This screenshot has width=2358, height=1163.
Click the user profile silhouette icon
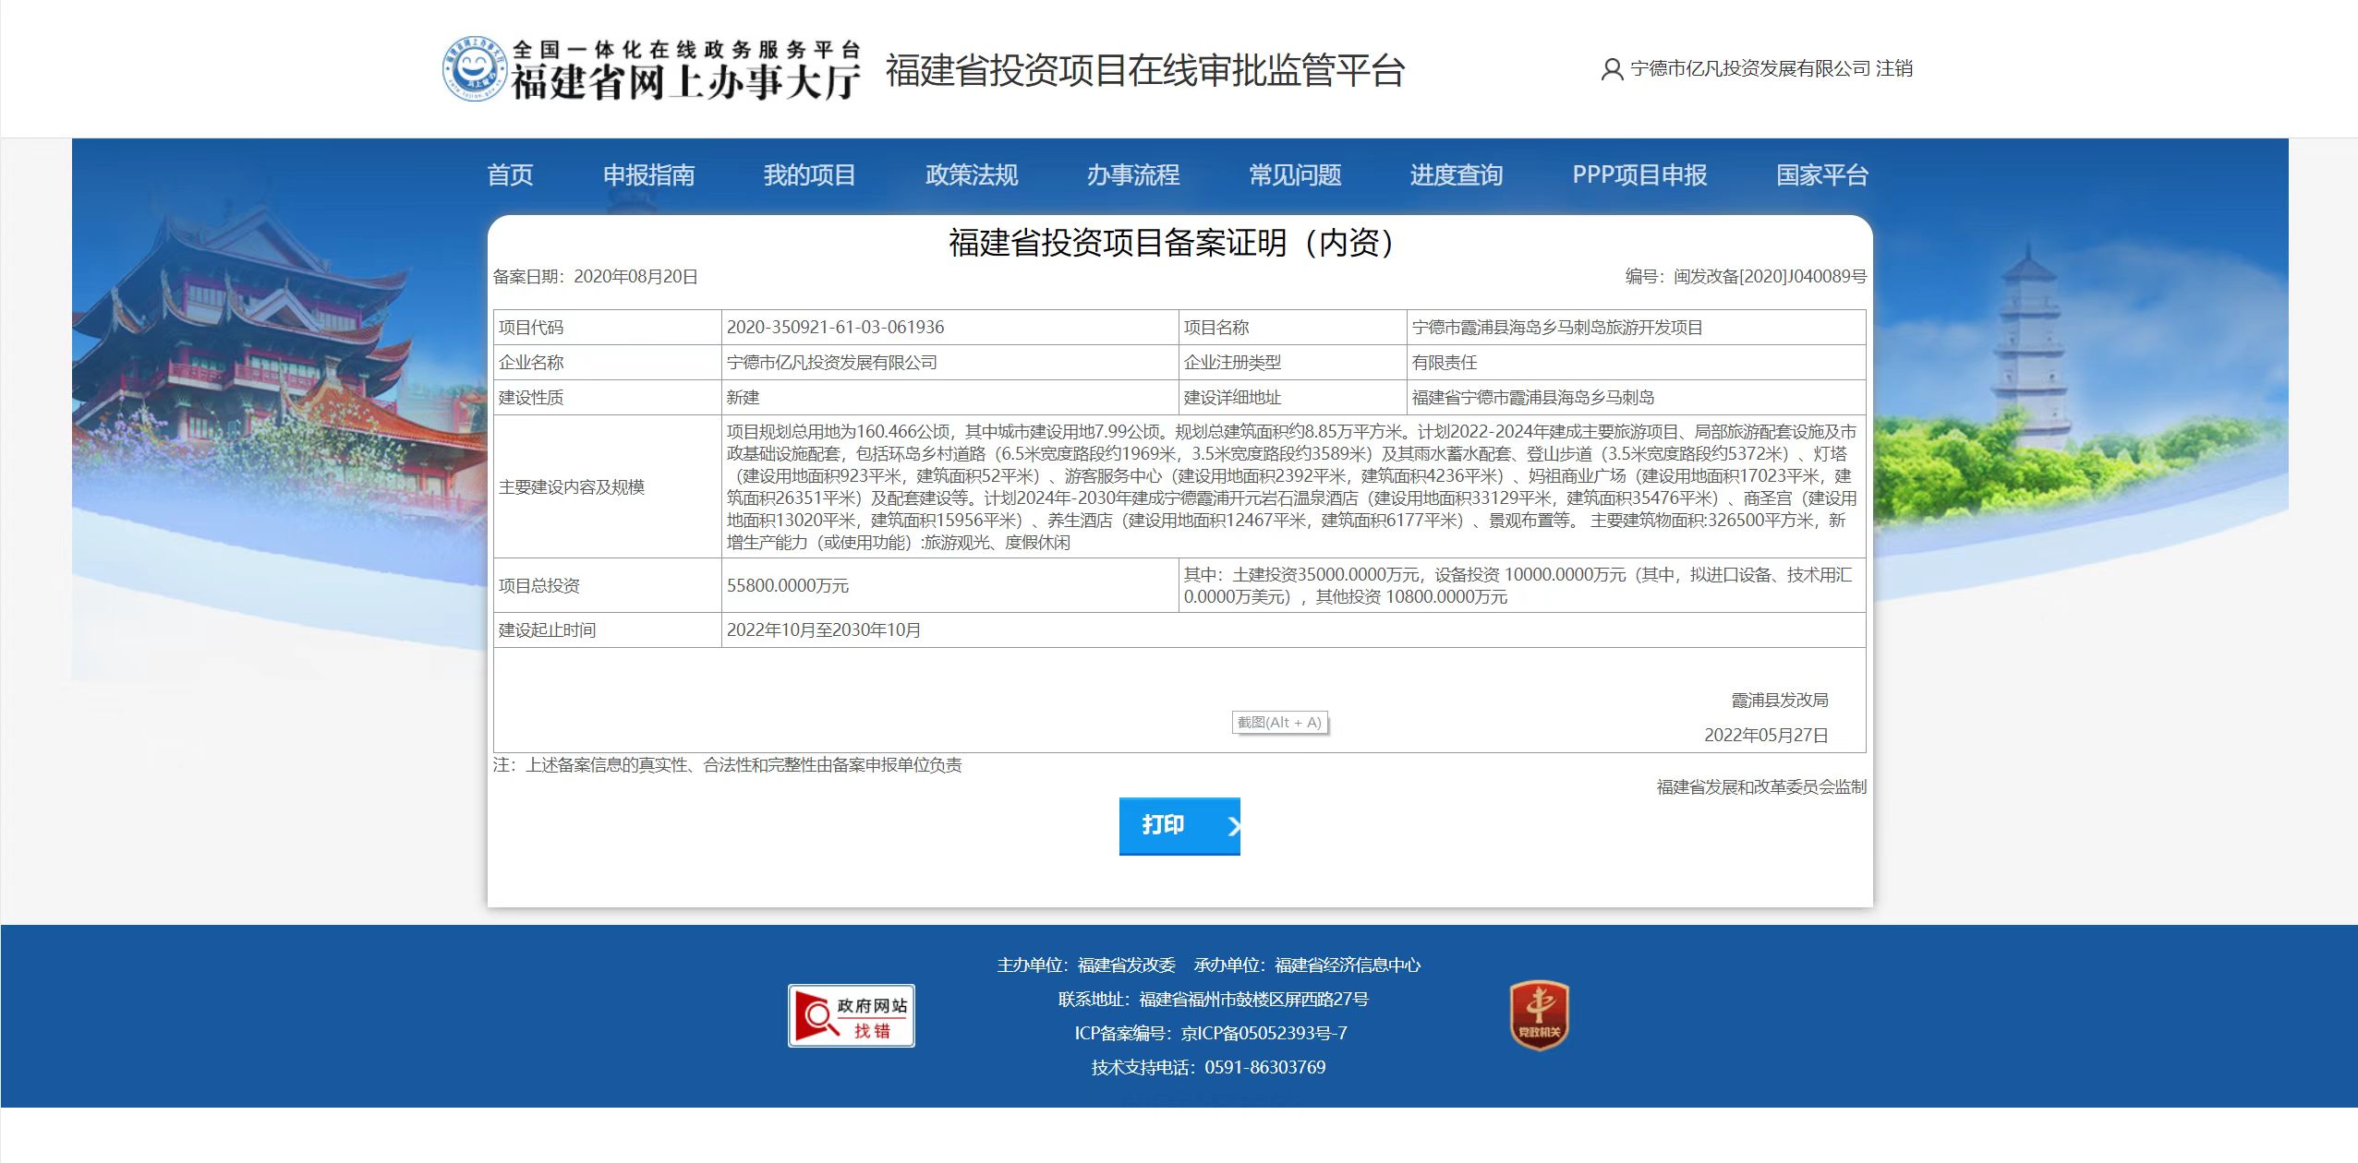pyautogui.click(x=1612, y=69)
